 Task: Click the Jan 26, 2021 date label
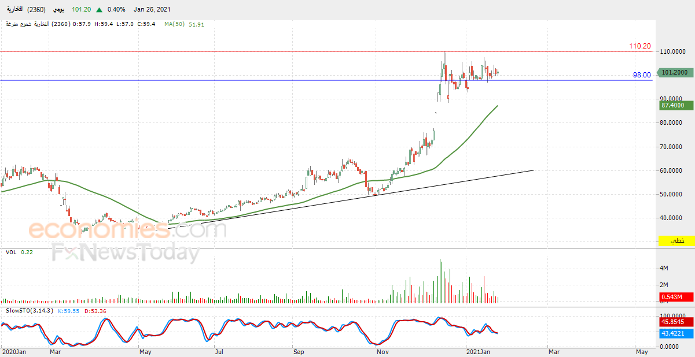point(152,10)
